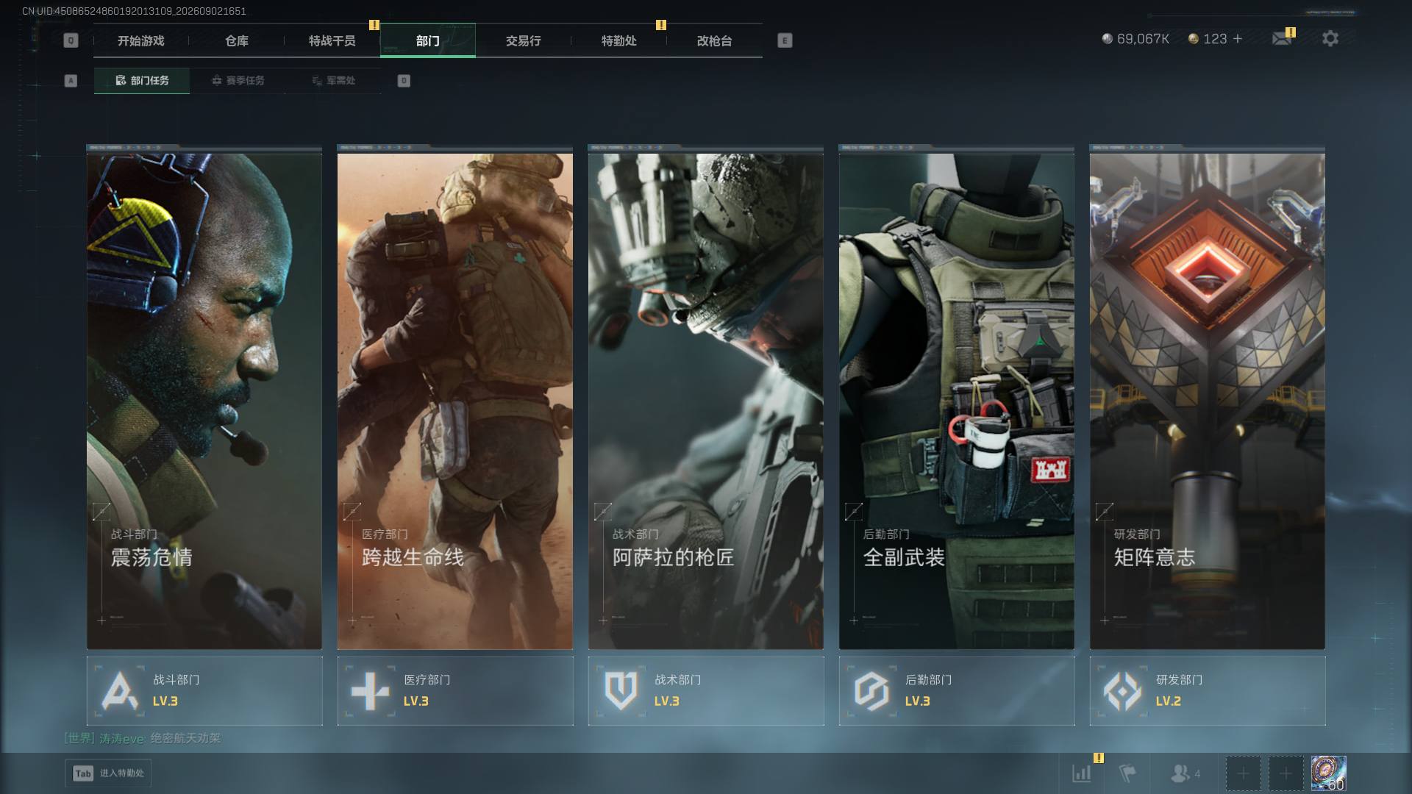Open the settings gear
Image resolution: width=1412 pixels, height=794 pixels.
[x=1330, y=38]
